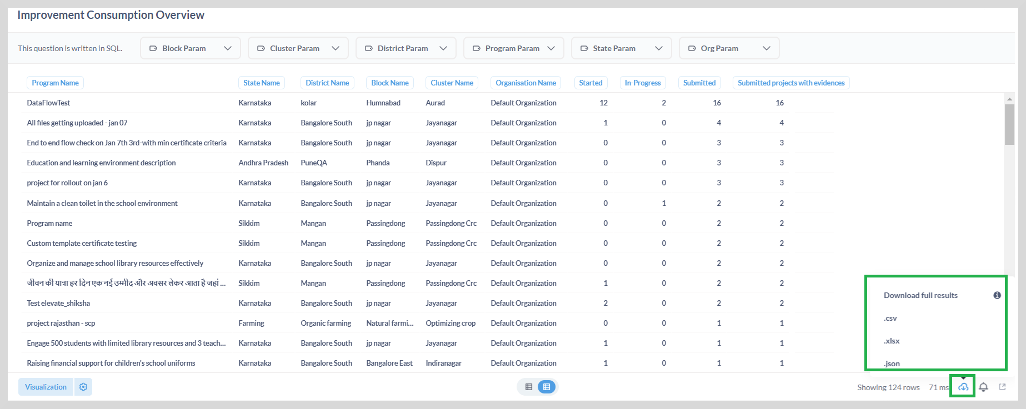Click the scrollbar up arrow

[1009, 98]
